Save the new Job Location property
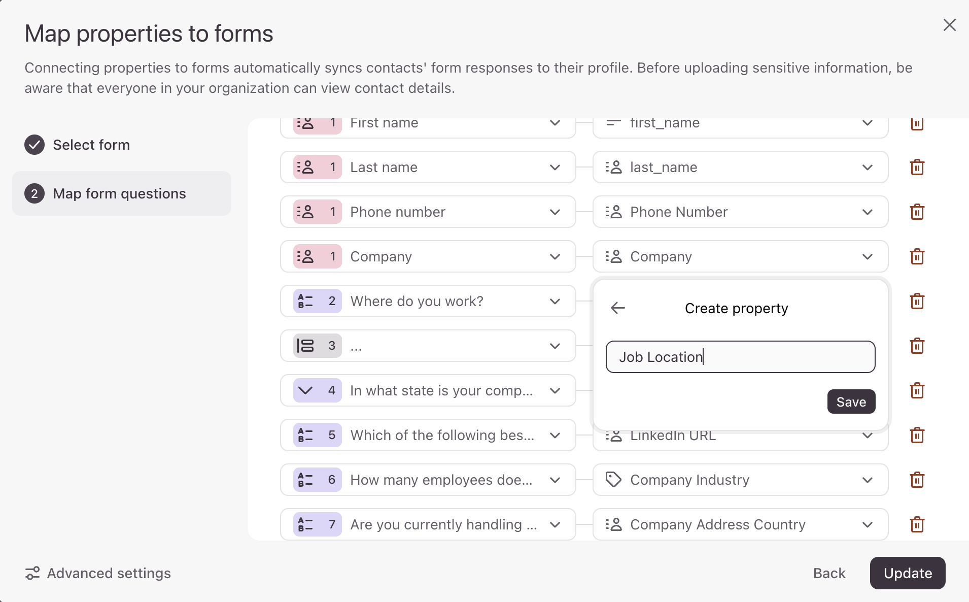 pyautogui.click(x=851, y=402)
